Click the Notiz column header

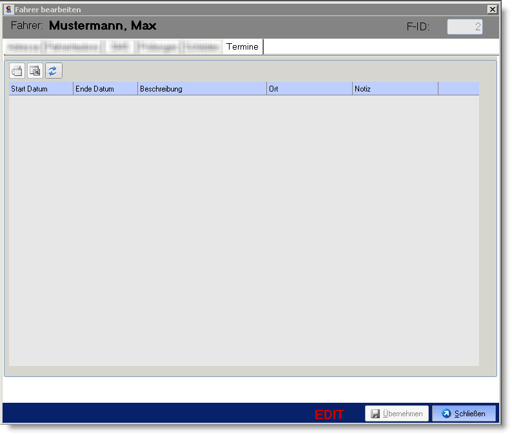coord(395,89)
